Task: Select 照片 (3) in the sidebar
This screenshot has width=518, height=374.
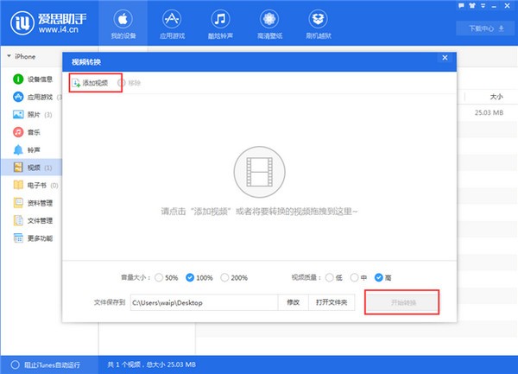Action: 33,115
